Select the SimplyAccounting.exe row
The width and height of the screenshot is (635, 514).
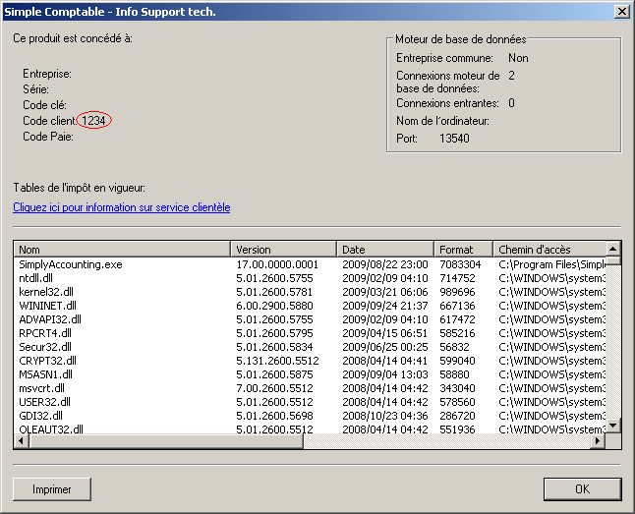point(310,264)
